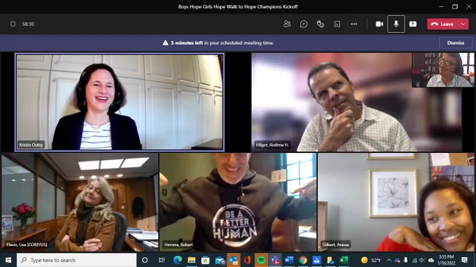Launch Microsoft Edge from taskbar
Image resolution: width=476 pixels, height=267 pixels.
(178, 260)
